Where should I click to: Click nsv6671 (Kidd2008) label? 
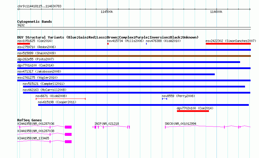click(51, 96)
